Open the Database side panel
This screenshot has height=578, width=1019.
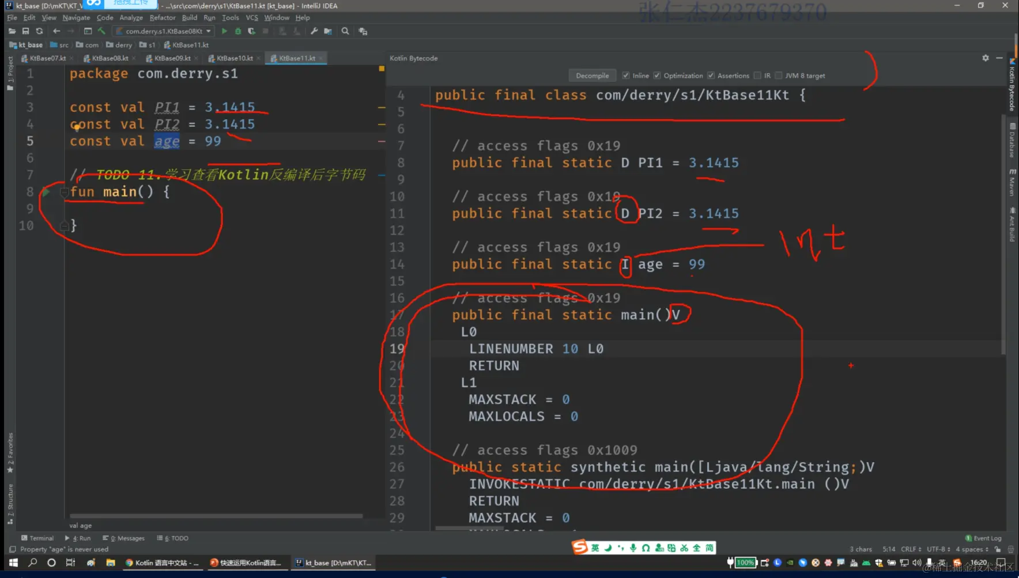coord(1012,139)
